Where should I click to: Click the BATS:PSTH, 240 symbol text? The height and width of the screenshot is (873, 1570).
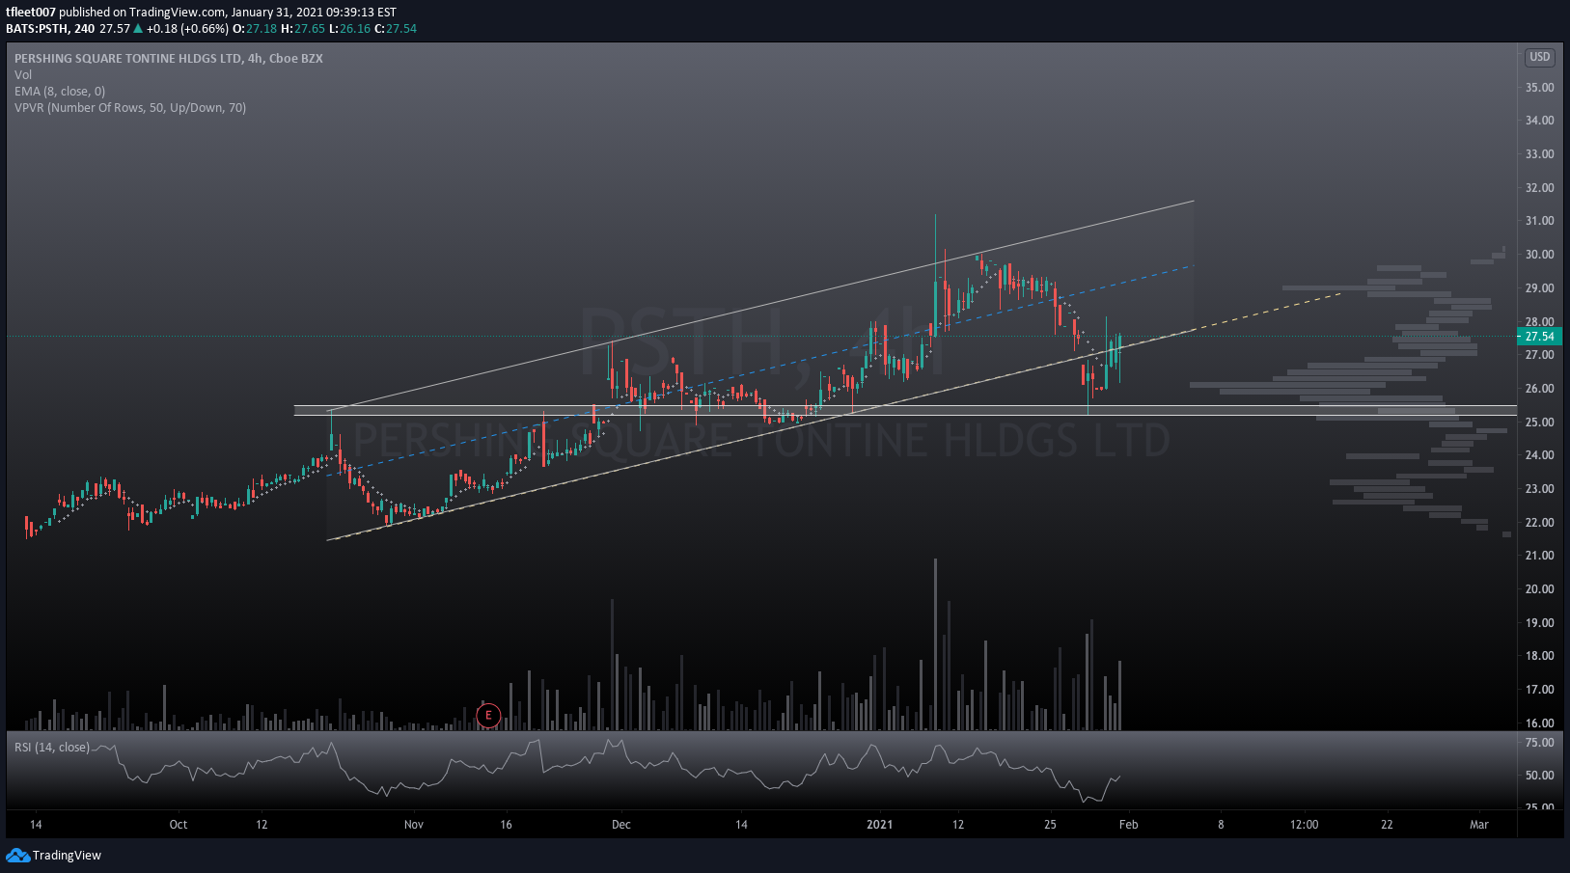click(x=50, y=29)
